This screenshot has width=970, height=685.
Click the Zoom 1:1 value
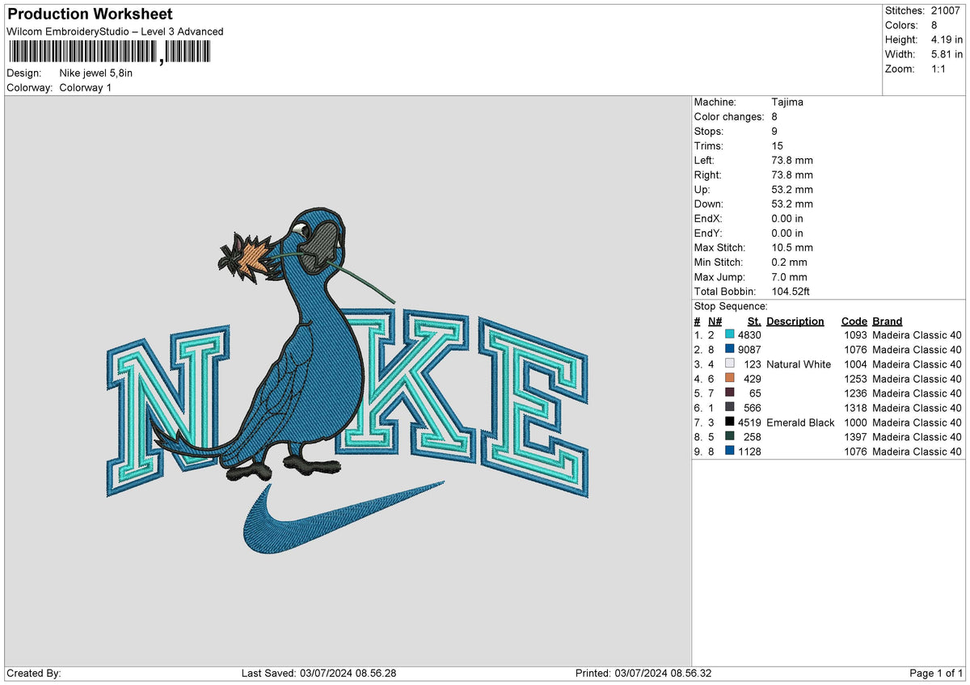[x=938, y=69]
